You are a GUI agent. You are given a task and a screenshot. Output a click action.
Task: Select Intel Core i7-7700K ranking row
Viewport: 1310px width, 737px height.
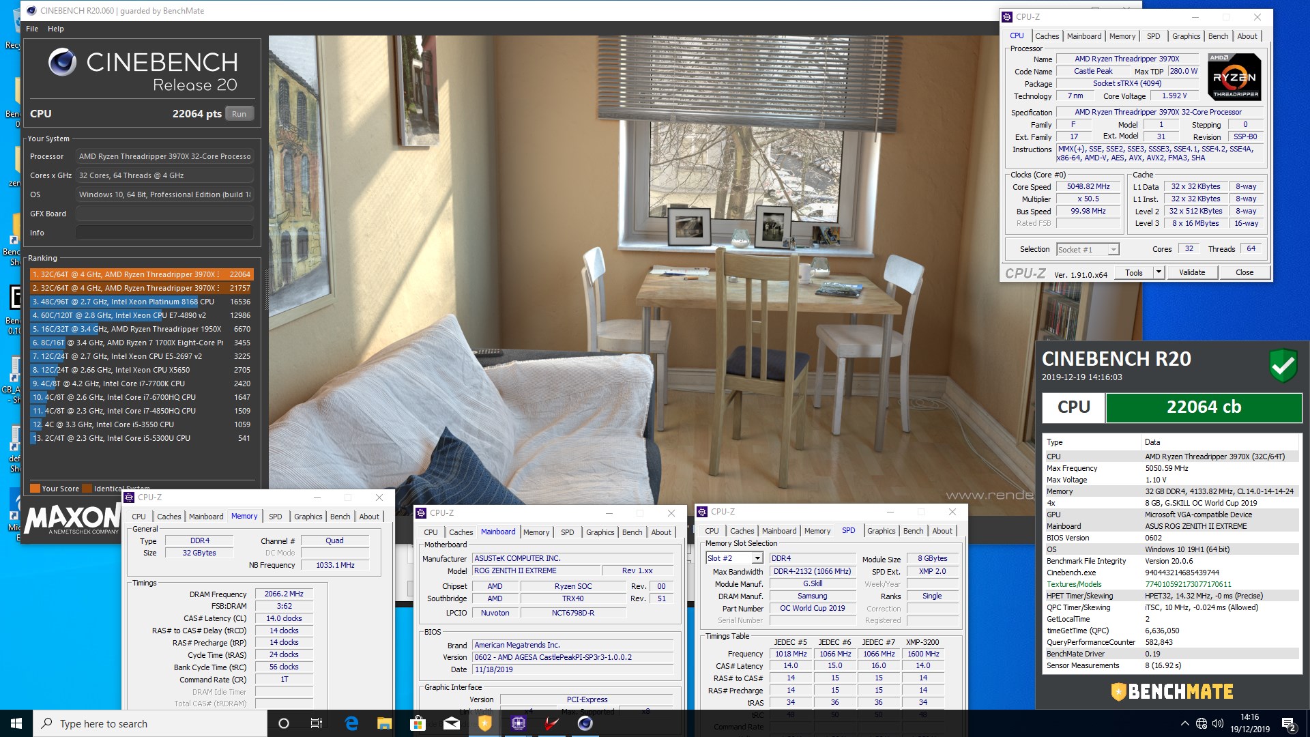pyautogui.click(x=142, y=384)
